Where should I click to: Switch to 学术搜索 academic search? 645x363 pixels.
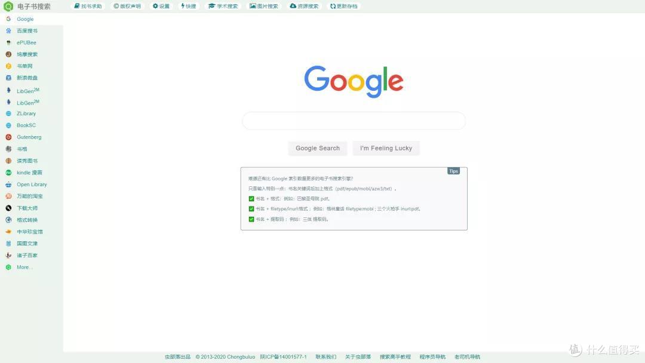(x=223, y=6)
